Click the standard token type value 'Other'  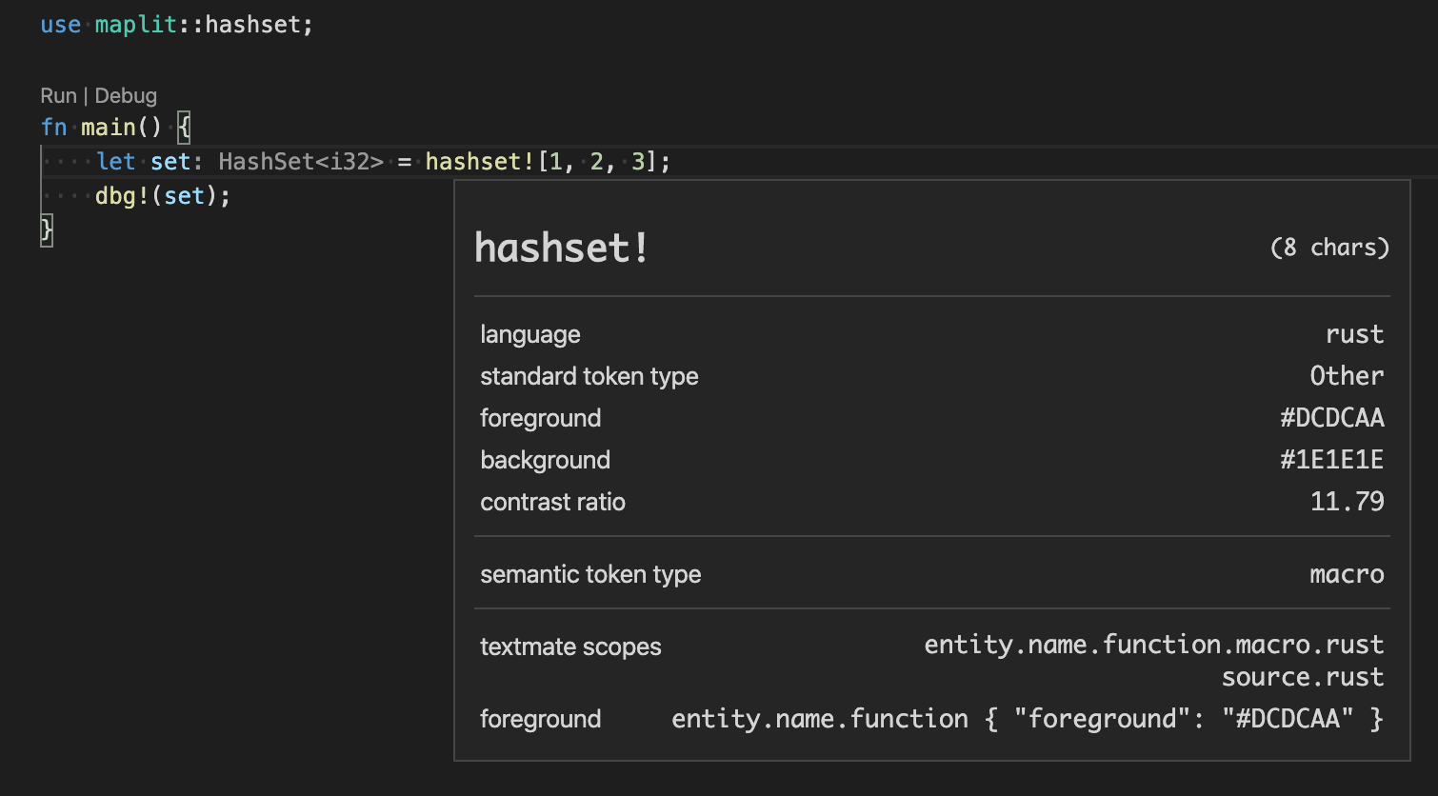point(1347,376)
